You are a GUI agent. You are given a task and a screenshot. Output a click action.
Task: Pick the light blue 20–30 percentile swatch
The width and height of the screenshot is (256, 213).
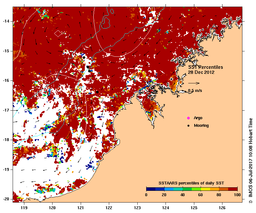169,189
